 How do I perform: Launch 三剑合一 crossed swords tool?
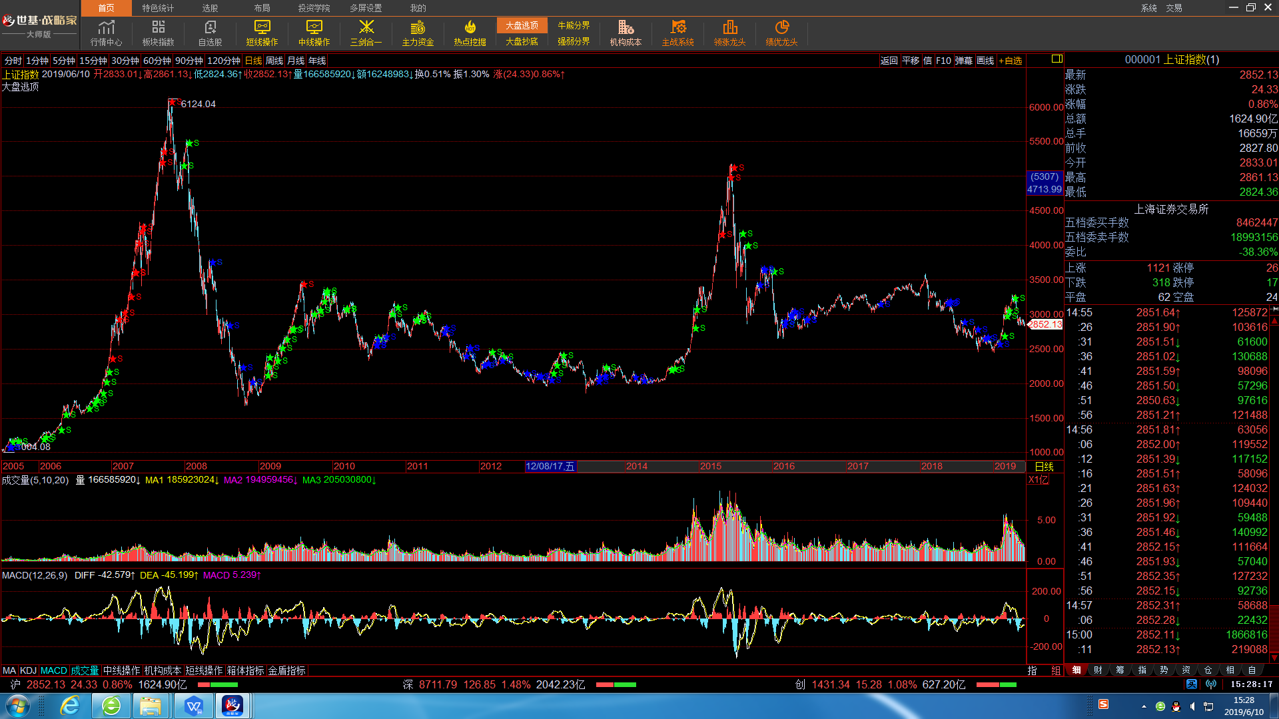pyautogui.click(x=366, y=33)
